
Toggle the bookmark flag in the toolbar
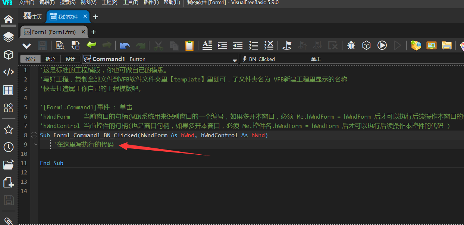287,45
